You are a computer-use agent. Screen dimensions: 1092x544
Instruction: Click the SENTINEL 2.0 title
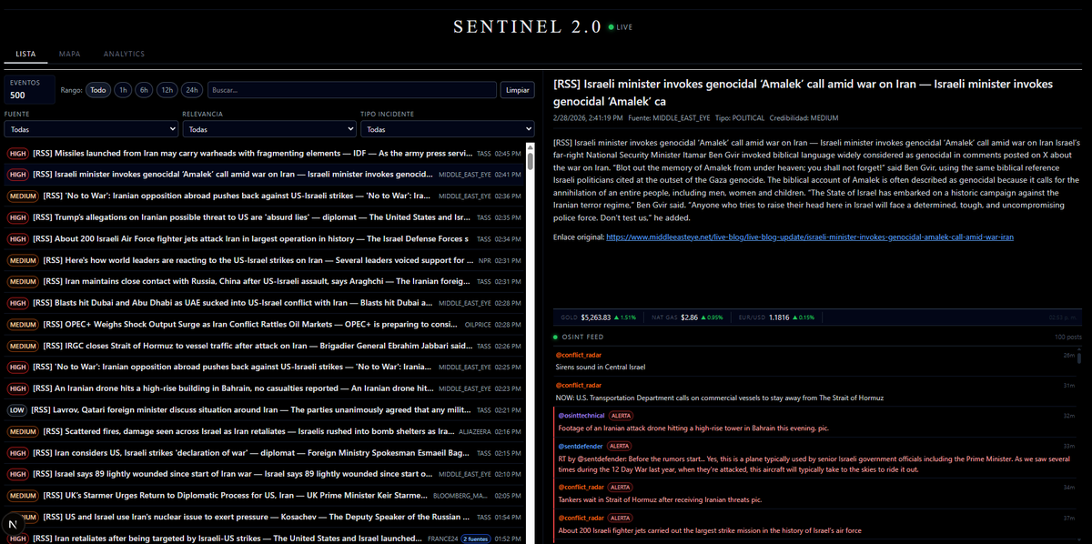coord(528,26)
